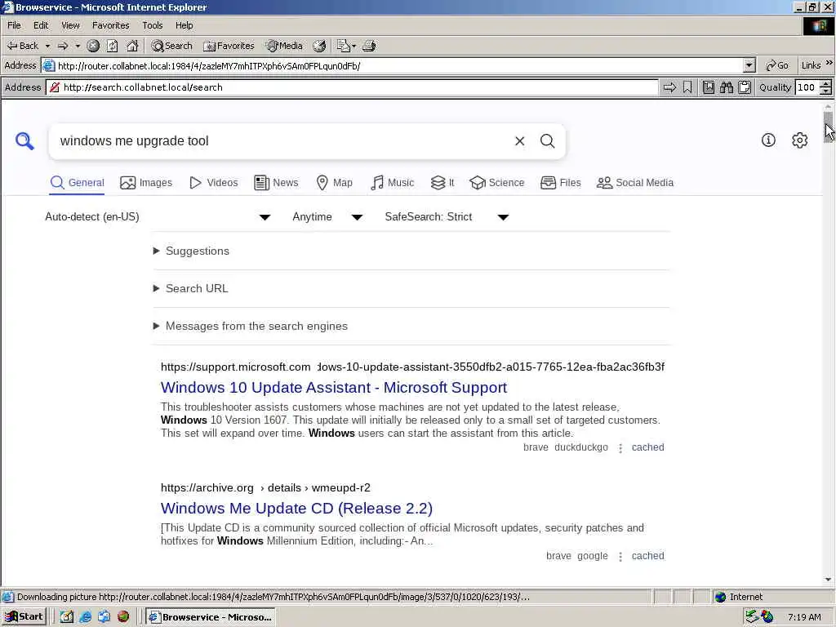Image resolution: width=836 pixels, height=627 pixels.
Task: Clear the search query with the X
Action: (x=520, y=140)
